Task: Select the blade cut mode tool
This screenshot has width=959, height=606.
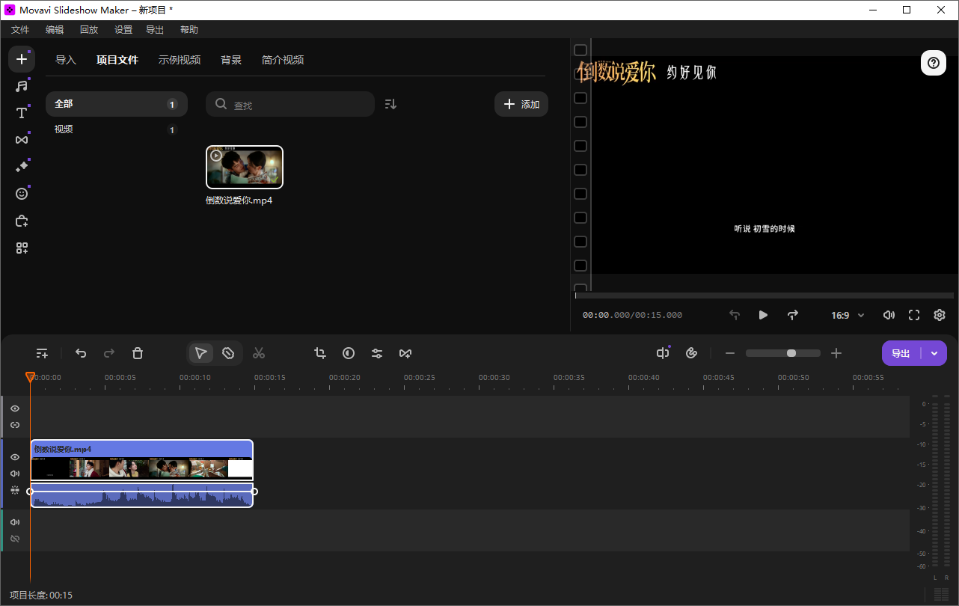Action: (228, 353)
